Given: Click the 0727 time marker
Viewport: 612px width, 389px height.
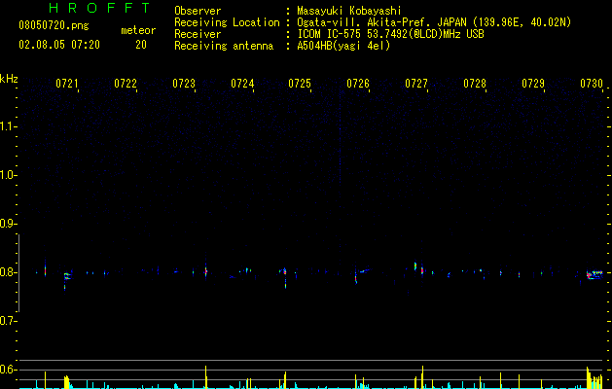Looking at the screenshot, I should coord(416,84).
